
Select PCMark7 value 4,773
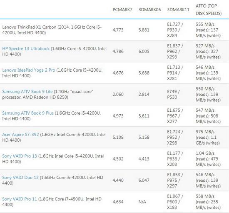(x=118, y=30)
